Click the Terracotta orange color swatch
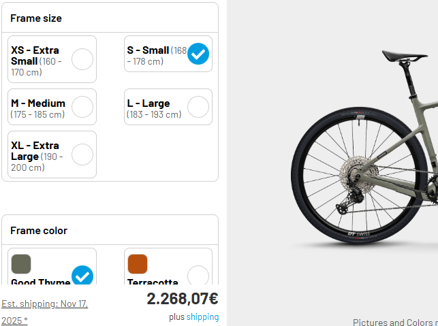Screen dimensions: 438x326 tap(137, 263)
